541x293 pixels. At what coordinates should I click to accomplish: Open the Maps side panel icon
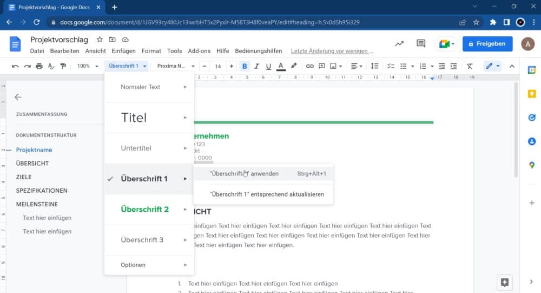532,165
